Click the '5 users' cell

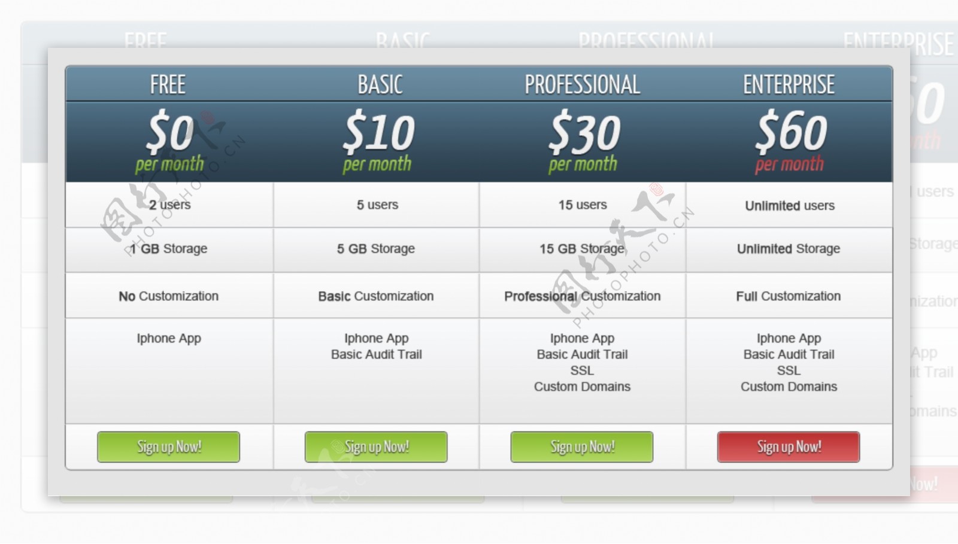[x=377, y=205]
